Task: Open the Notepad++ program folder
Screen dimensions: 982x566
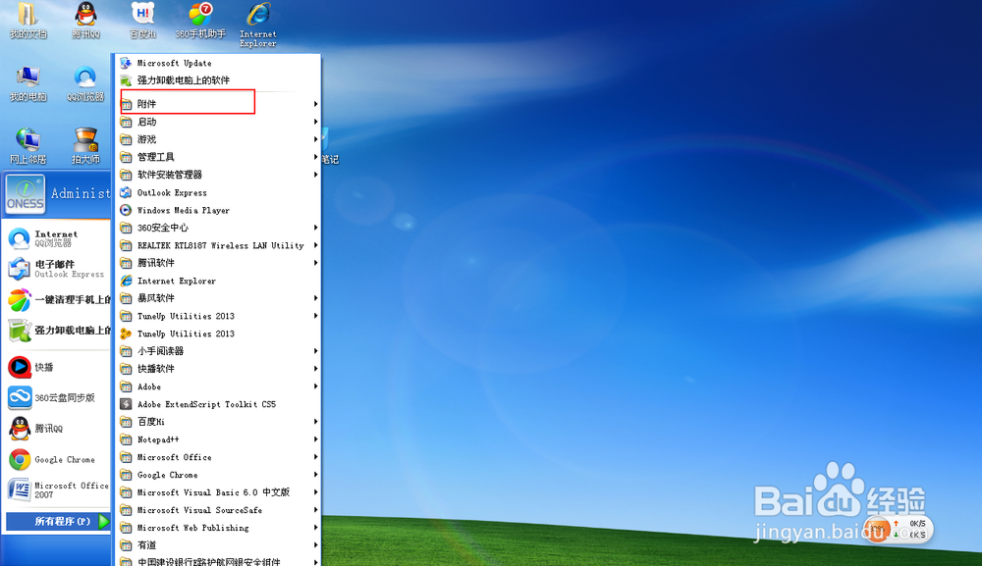Action: click(219, 439)
